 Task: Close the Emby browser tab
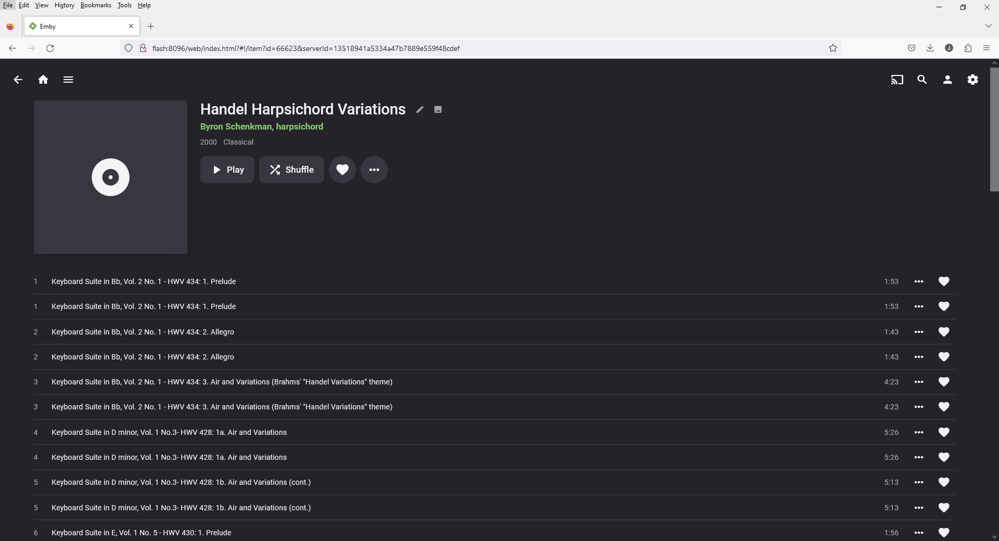point(131,26)
